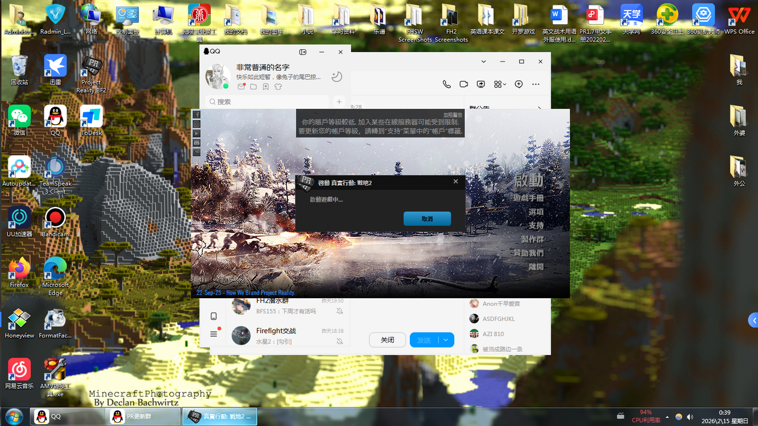Expand the 群公告 panel arrow
The width and height of the screenshot is (758, 426).
point(539,108)
